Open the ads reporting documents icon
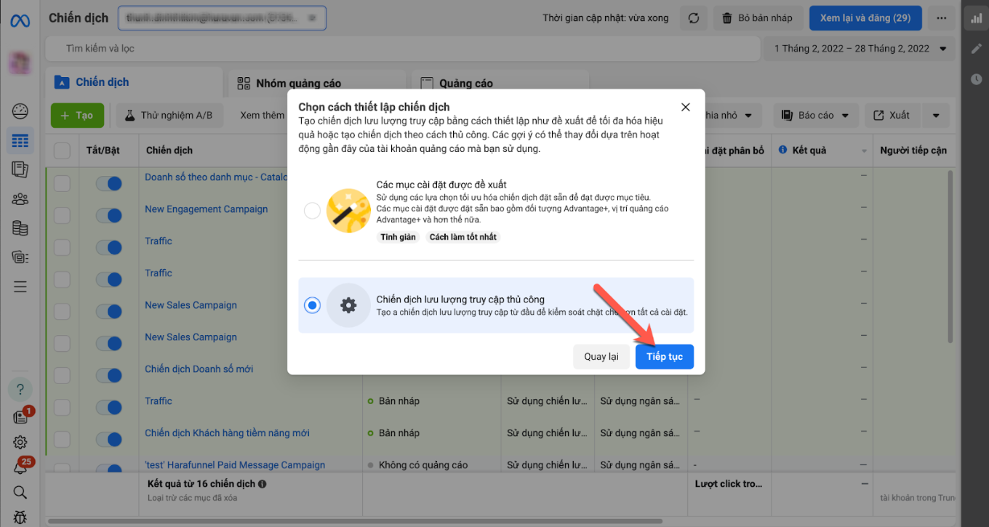The height and width of the screenshot is (527, 989). coord(20,169)
